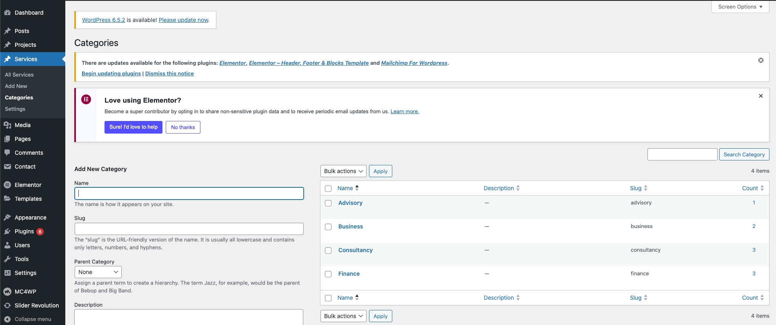Image resolution: width=776 pixels, height=325 pixels.
Task: Open All Services in the submenu
Action: [x=19, y=75]
